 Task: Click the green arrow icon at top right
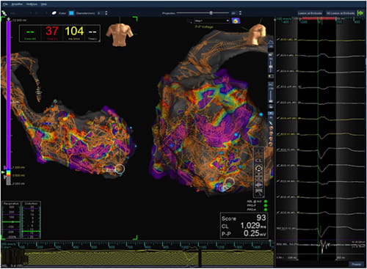coord(360,13)
